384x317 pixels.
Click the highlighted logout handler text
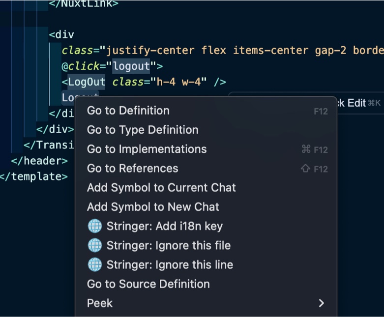(x=131, y=66)
